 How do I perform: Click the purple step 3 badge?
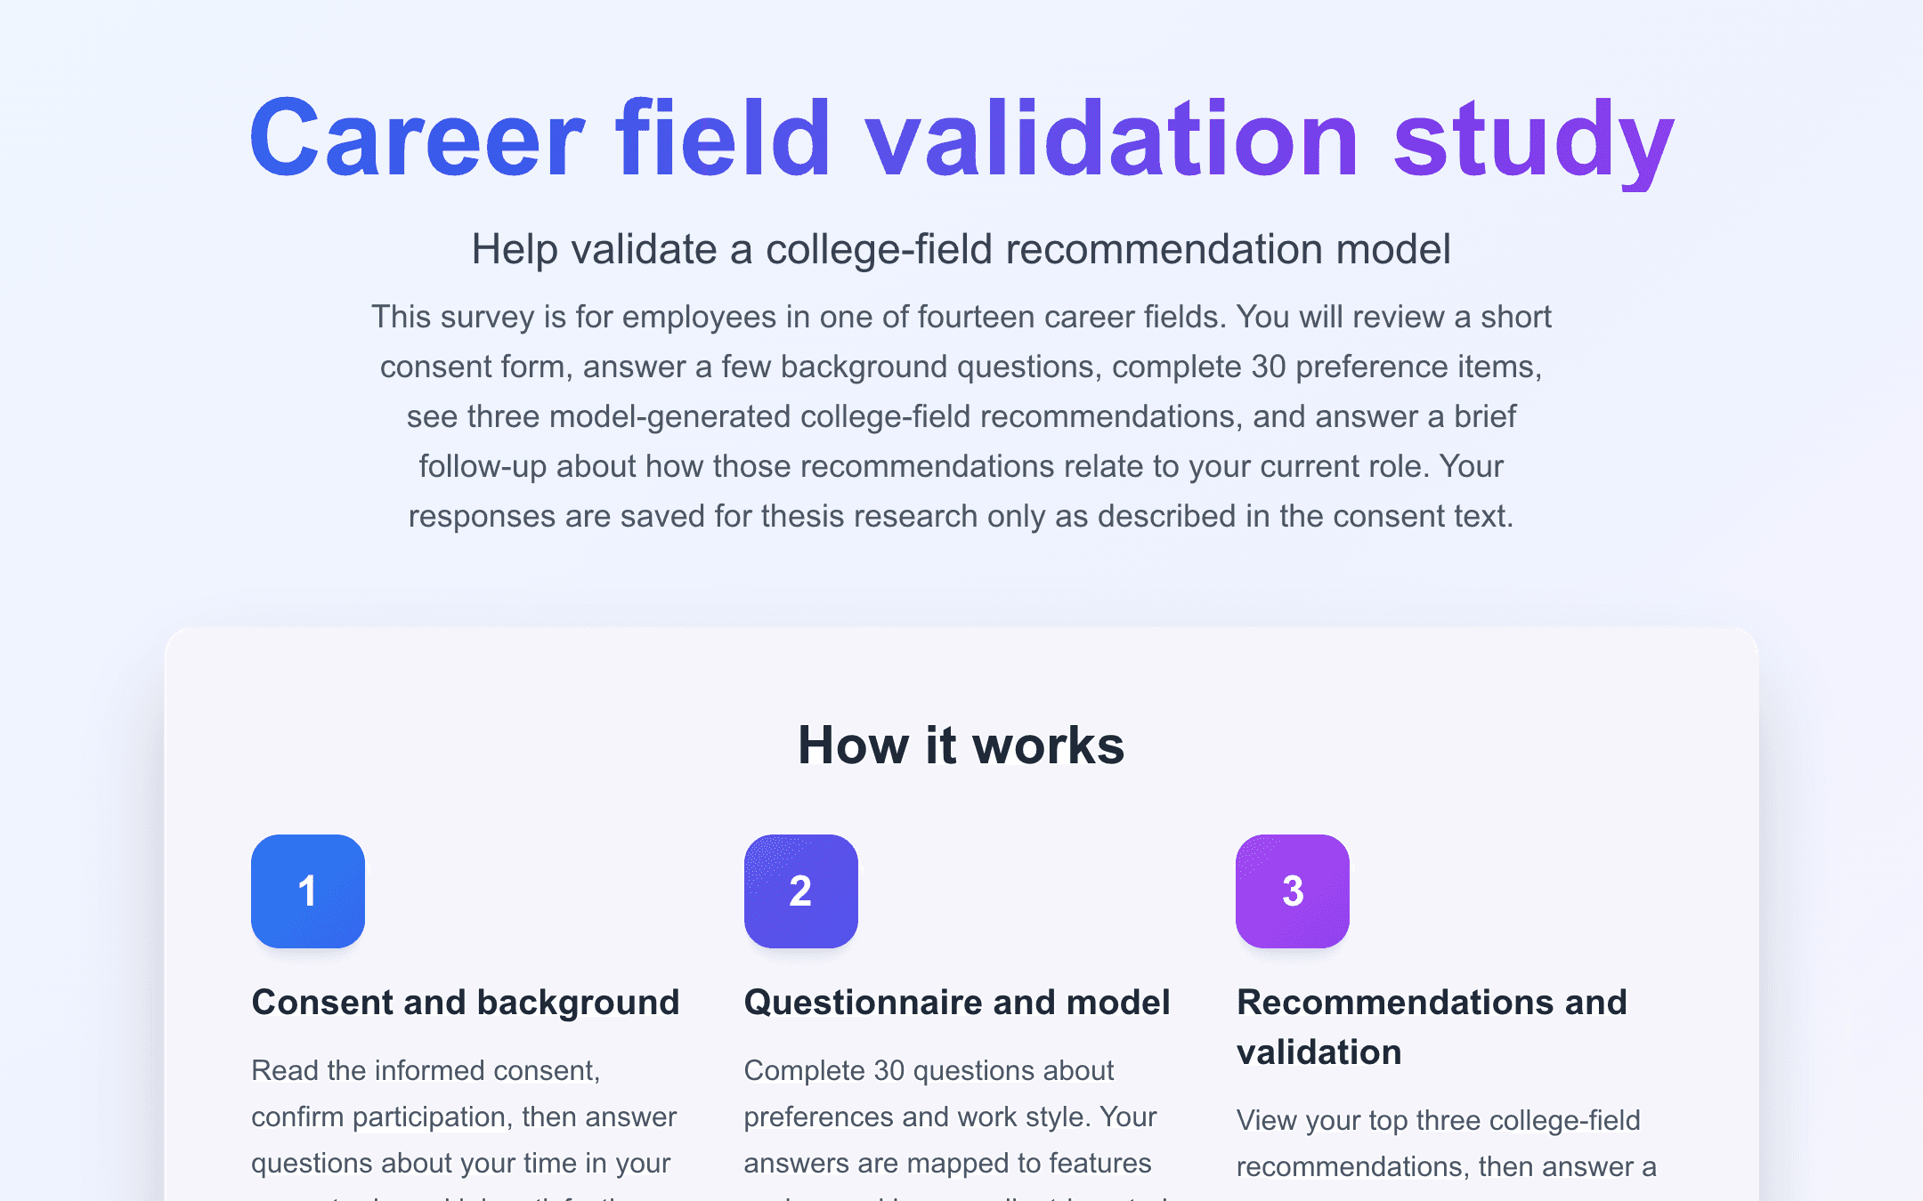(1293, 891)
